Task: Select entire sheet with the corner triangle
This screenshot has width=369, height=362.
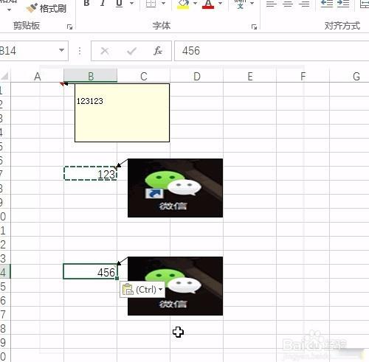Action: click(x=5, y=76)
